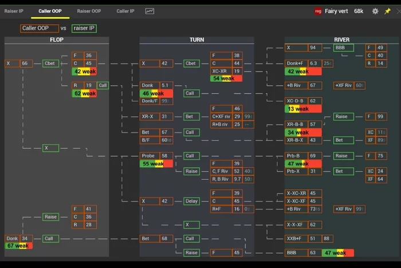Select the orange 'Caller OOP' position box
Viewport: 401px width, 268px height.
[39, 28]
